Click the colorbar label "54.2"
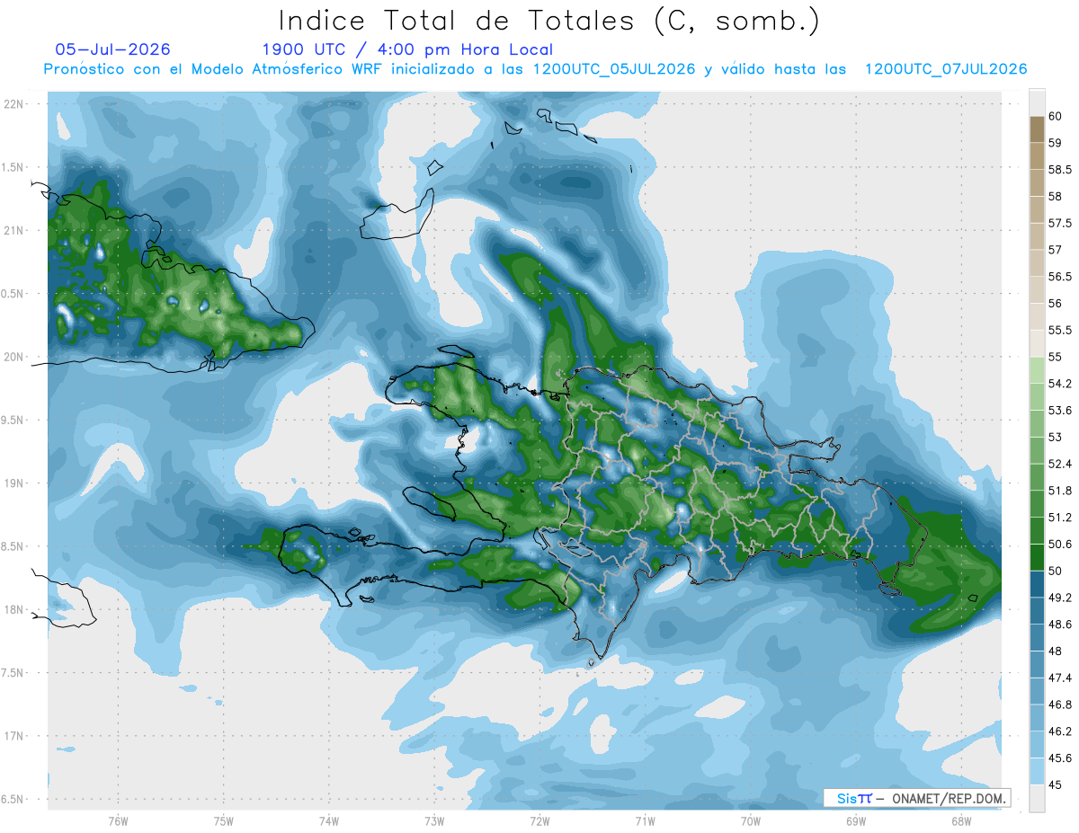This screenshot has width=1079, height=833. 1062,384
